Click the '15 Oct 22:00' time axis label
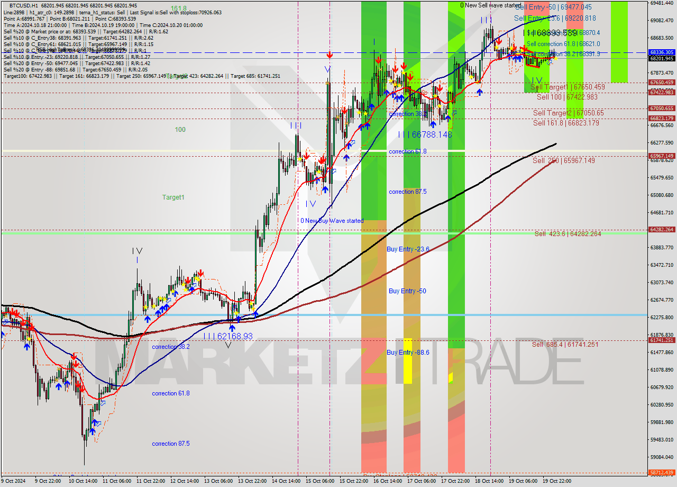This screenshot has height=487, width=677. pyautogui.click(x=353, y=481)
